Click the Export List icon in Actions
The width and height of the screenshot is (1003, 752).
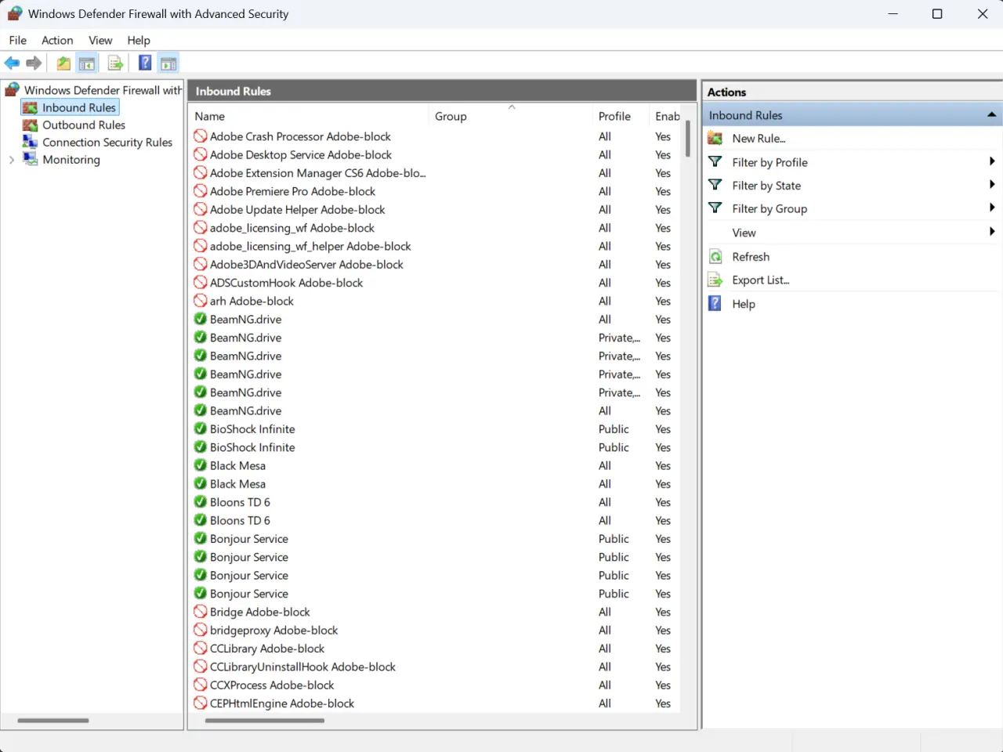coord(715,280)
